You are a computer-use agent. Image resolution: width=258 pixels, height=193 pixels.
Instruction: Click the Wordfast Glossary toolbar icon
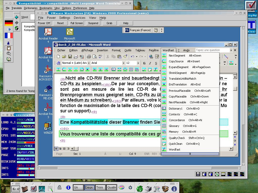pyautogui.click(x=131, y=70)
